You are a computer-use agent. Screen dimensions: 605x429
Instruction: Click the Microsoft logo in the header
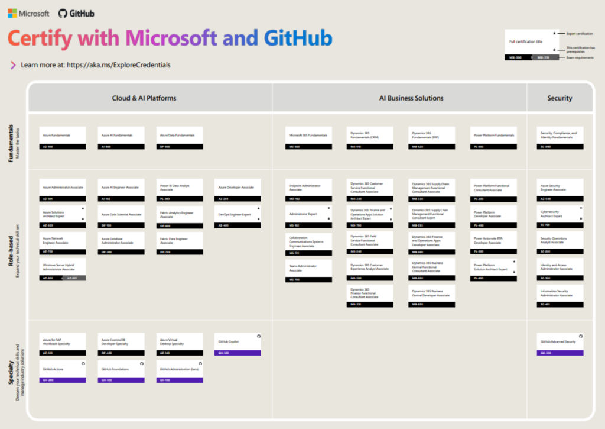pyautogui.click(x=12, y=13)
